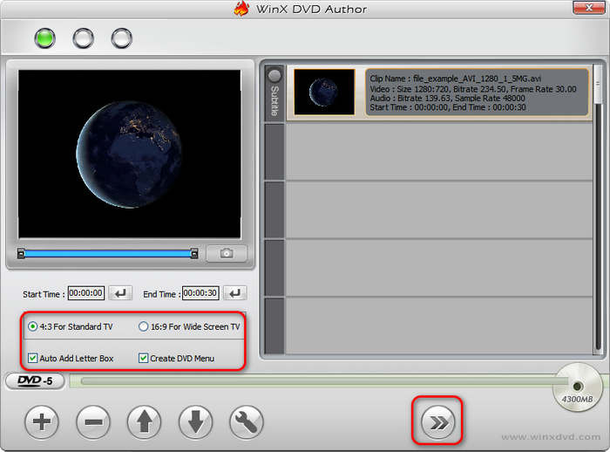Click the Subtitle tab on the clip

tap(274, 92)
